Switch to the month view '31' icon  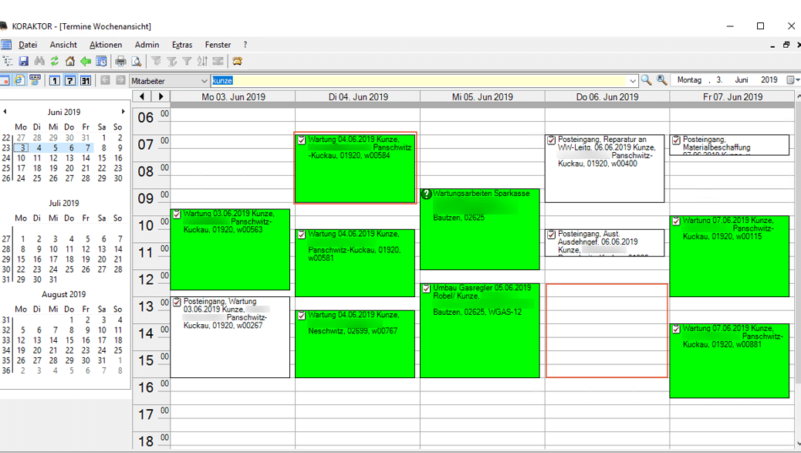pyautogui.click(x=85, y=80)
